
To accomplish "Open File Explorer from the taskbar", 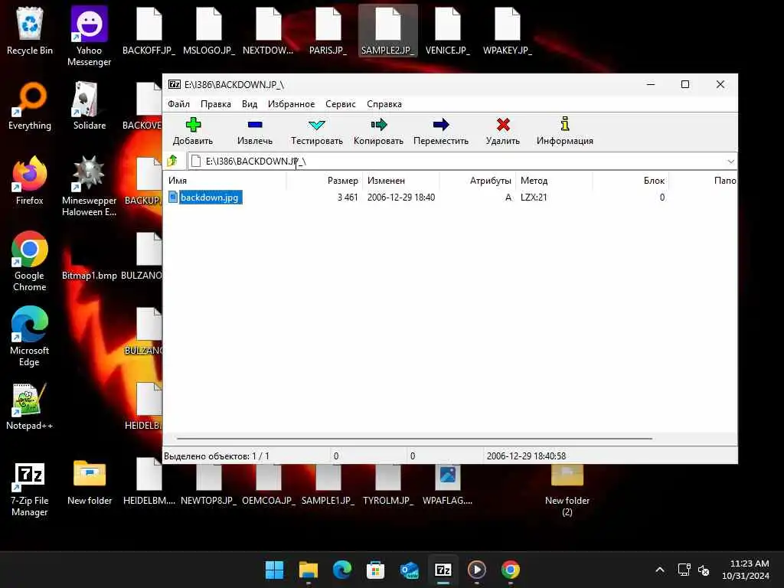I will (308, 570).
